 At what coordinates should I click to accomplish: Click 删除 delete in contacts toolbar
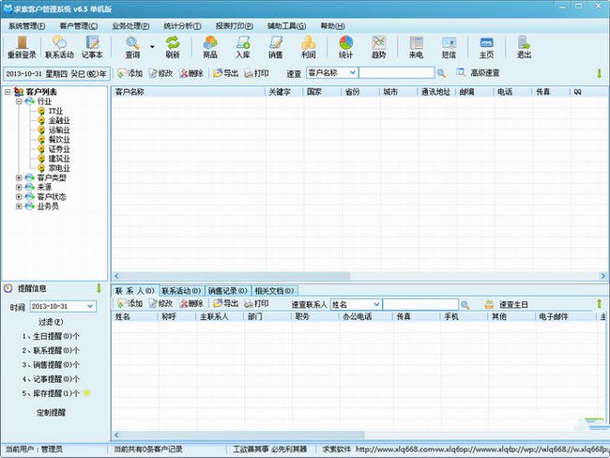point(191,303)
